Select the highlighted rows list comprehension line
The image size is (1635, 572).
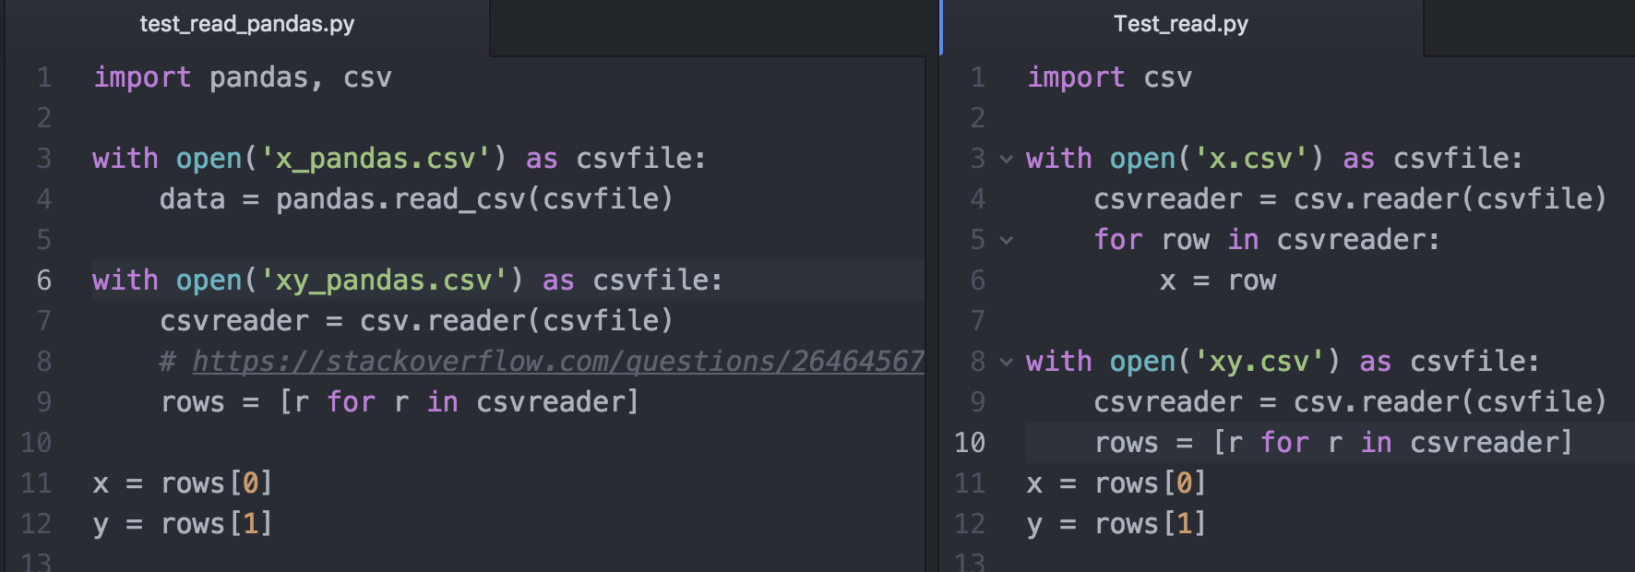1329,442
